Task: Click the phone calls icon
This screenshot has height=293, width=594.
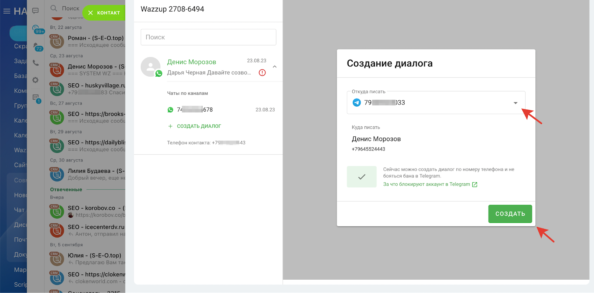Action: (x=36, y=63)
